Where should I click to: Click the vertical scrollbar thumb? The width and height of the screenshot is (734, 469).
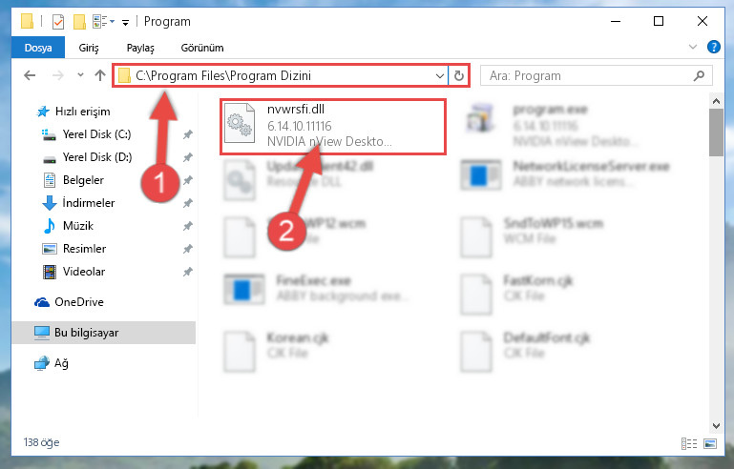(716, 133)
